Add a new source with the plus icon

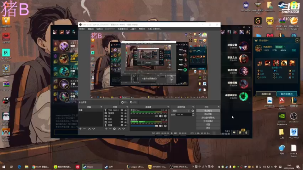pos(106,129)
